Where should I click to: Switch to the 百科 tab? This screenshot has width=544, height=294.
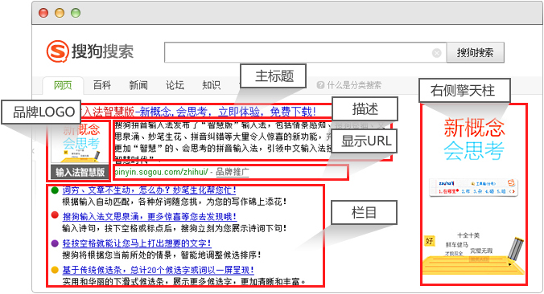click(102, 85)
